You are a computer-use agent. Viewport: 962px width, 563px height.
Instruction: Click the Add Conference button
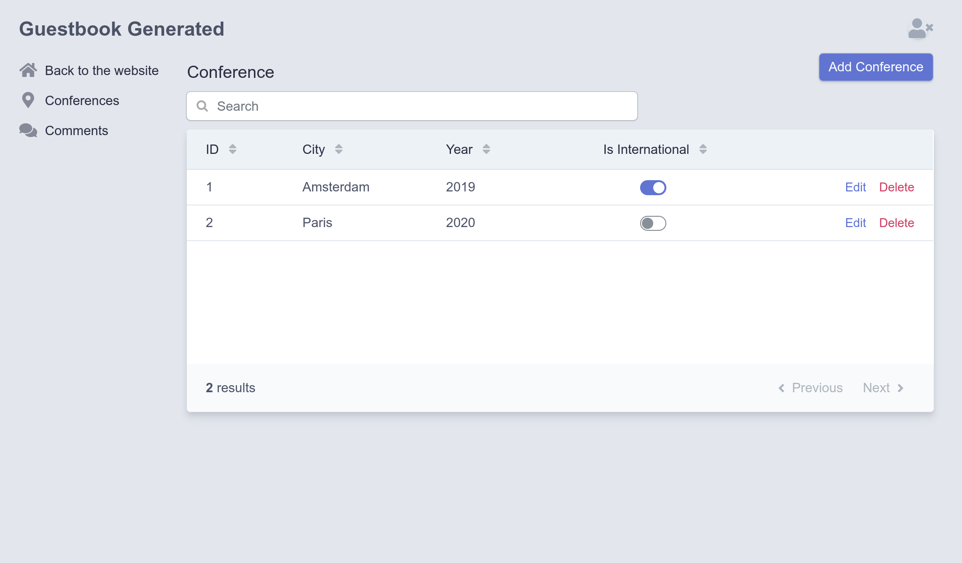tap(876, 67)
